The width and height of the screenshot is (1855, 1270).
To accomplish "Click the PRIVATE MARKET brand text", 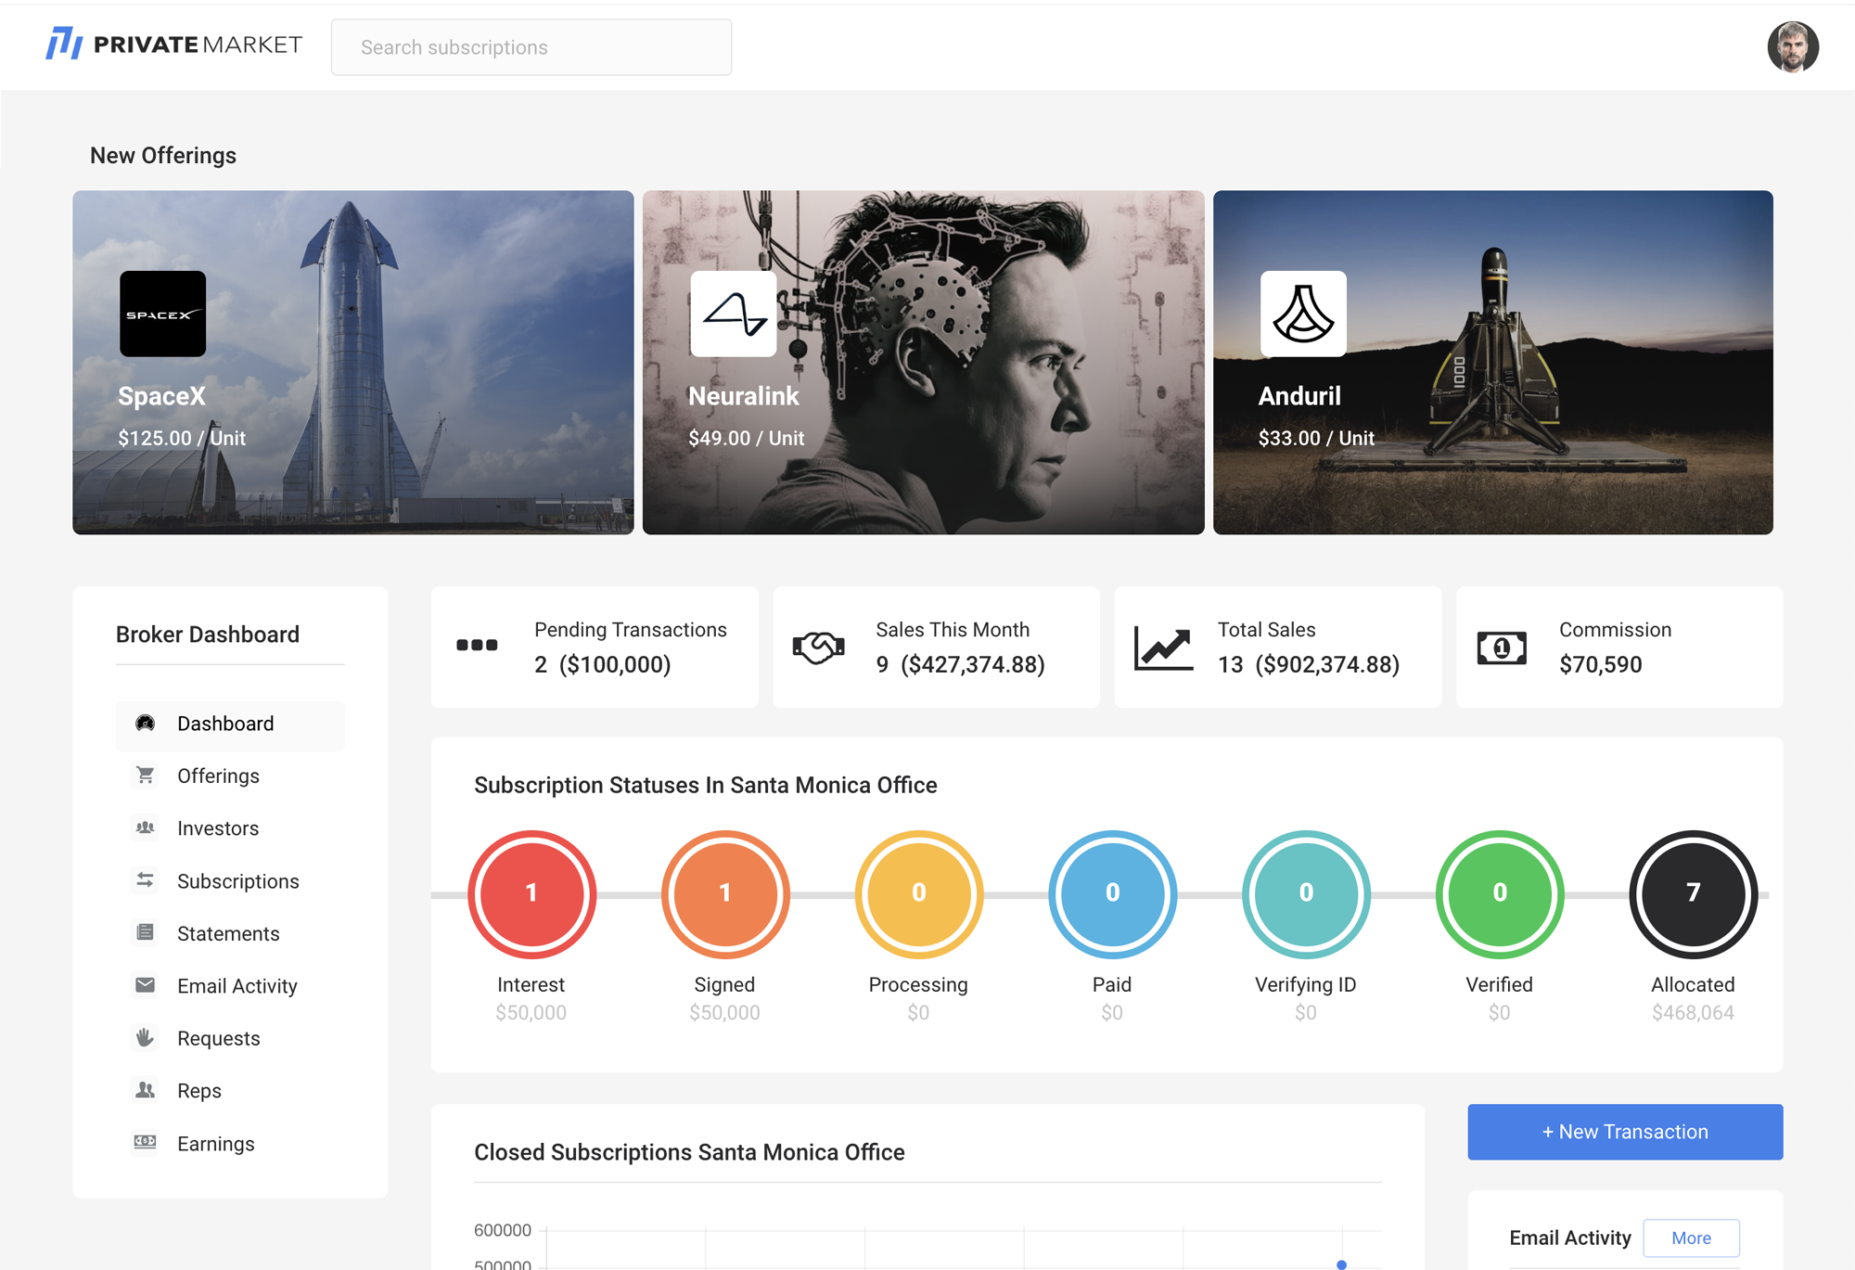I will tap(198, 45).
